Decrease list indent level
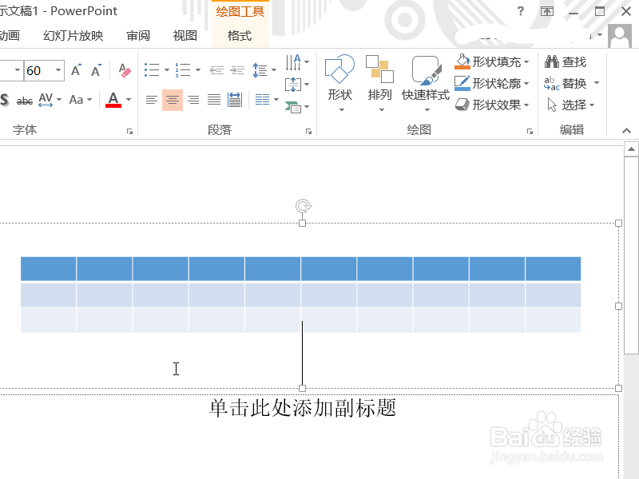The image size is (639, 479). pos(216,70)
